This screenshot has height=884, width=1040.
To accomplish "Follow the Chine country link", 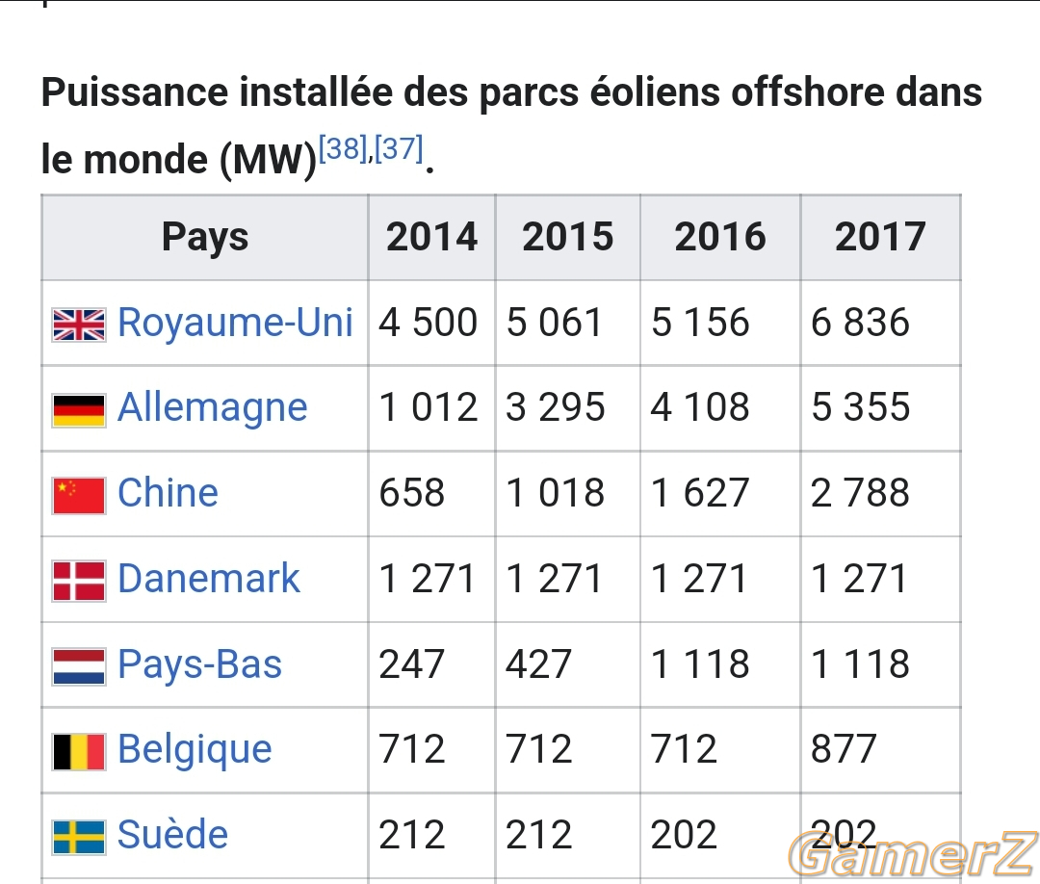I will point(168,493).
